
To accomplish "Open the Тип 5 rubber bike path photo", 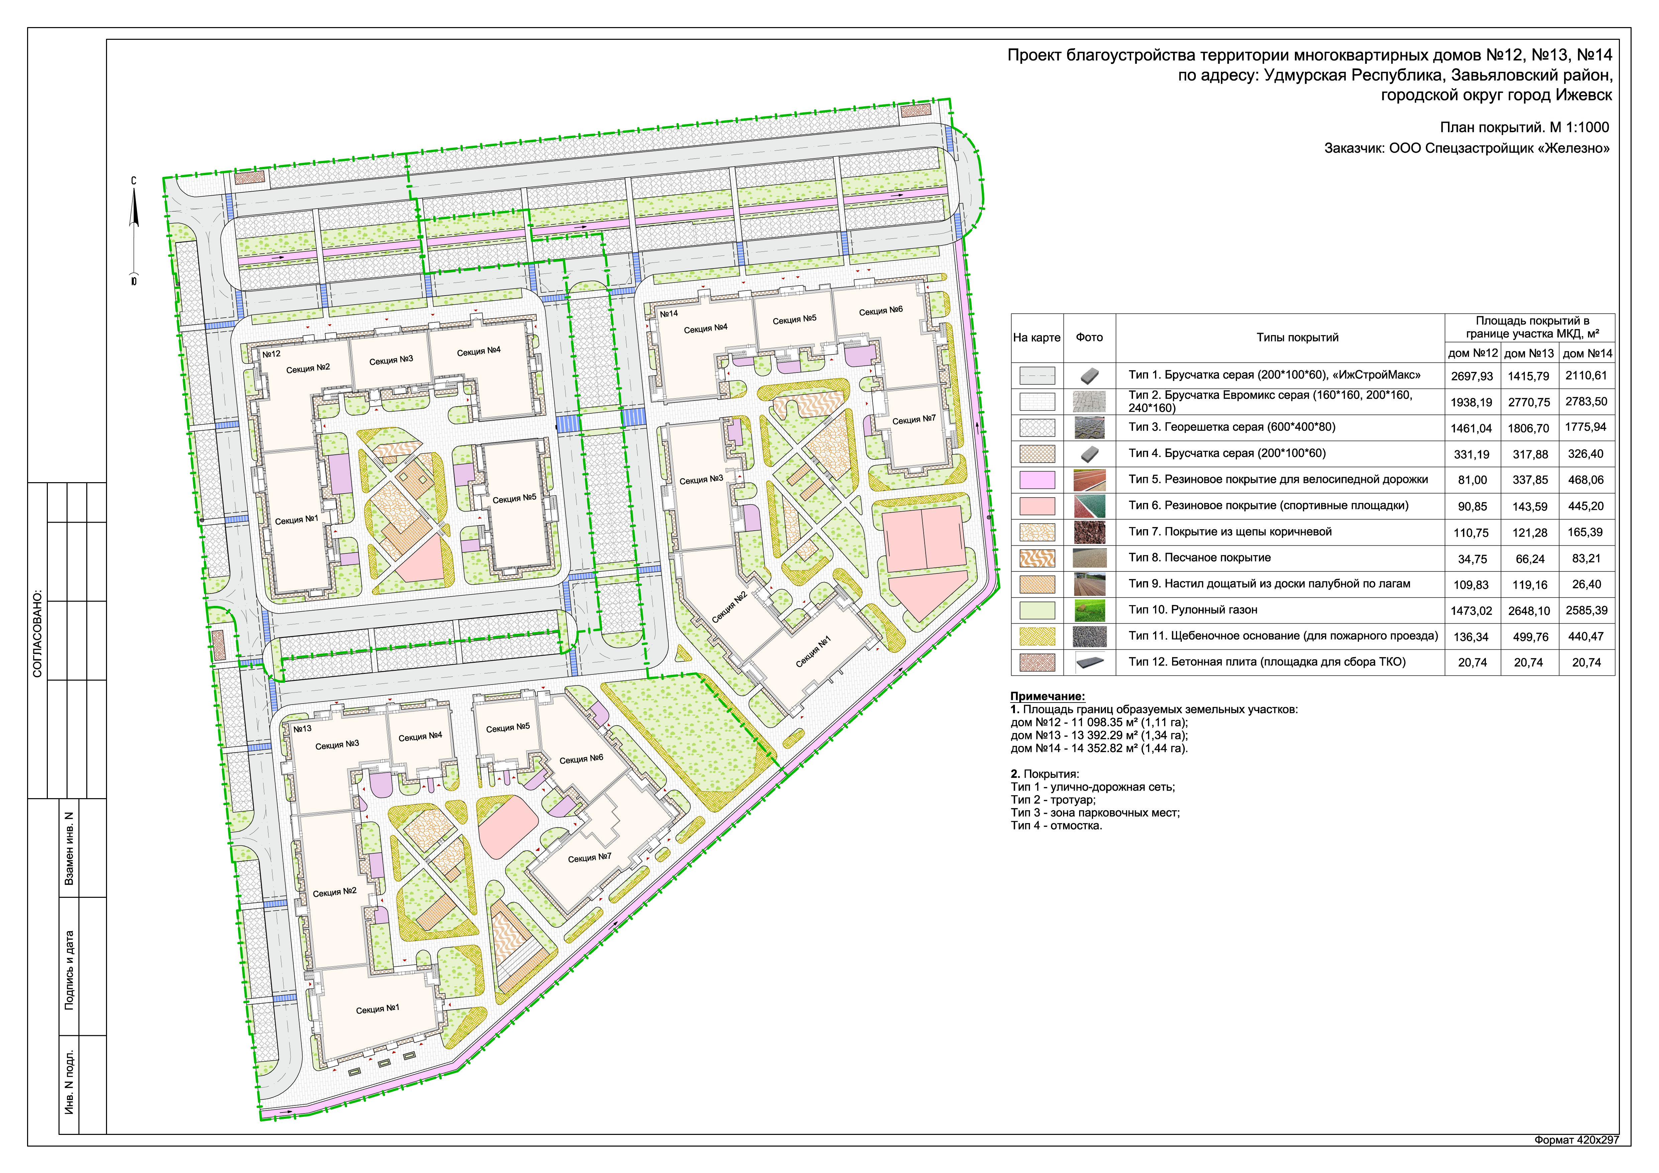I will 1090,479.
